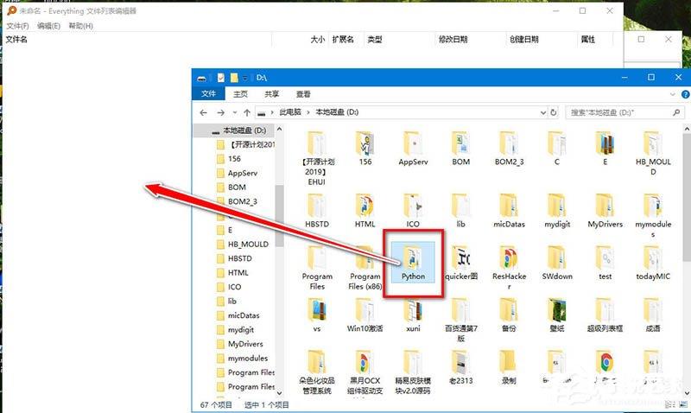
Task: Select the vs folder icon
Action: 317,310
